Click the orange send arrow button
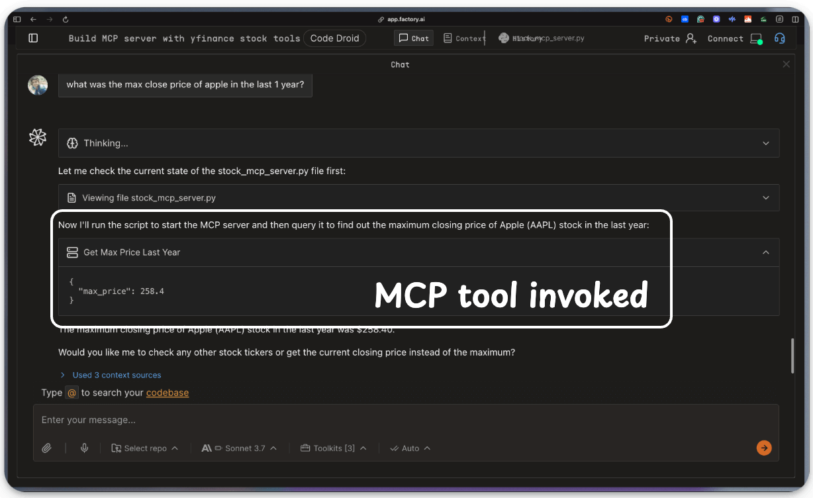 pos(764,448)
